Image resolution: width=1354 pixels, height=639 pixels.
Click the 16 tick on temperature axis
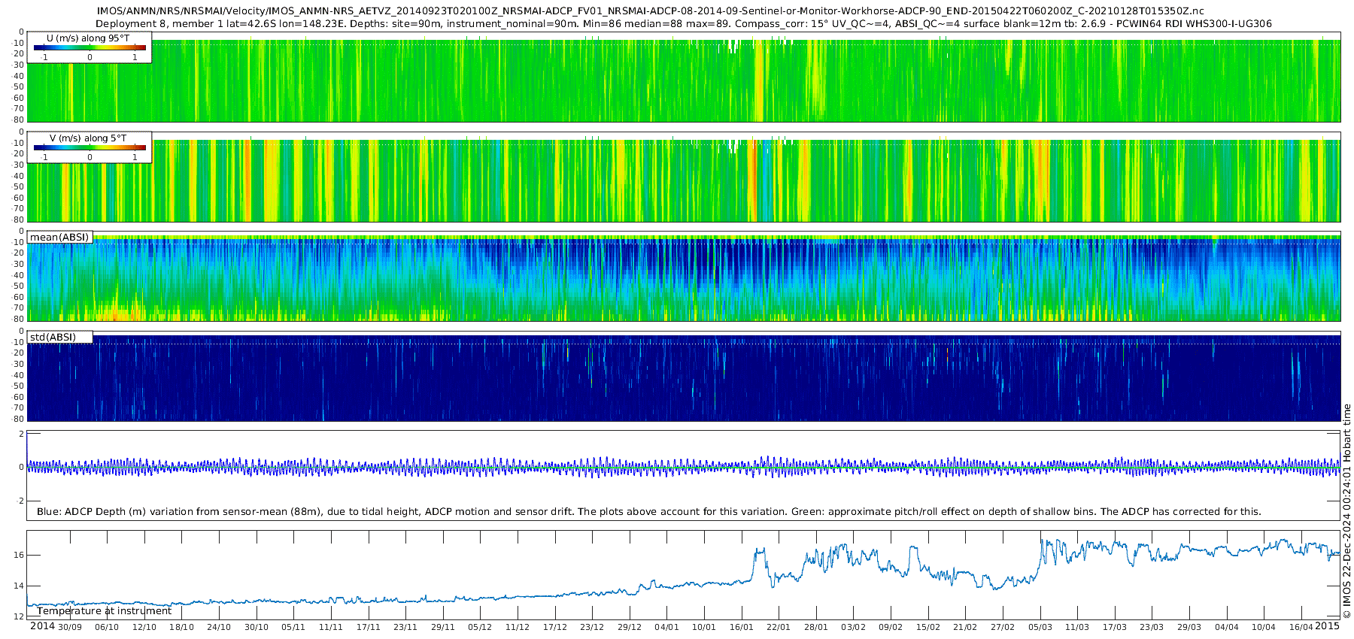[20, 555]
